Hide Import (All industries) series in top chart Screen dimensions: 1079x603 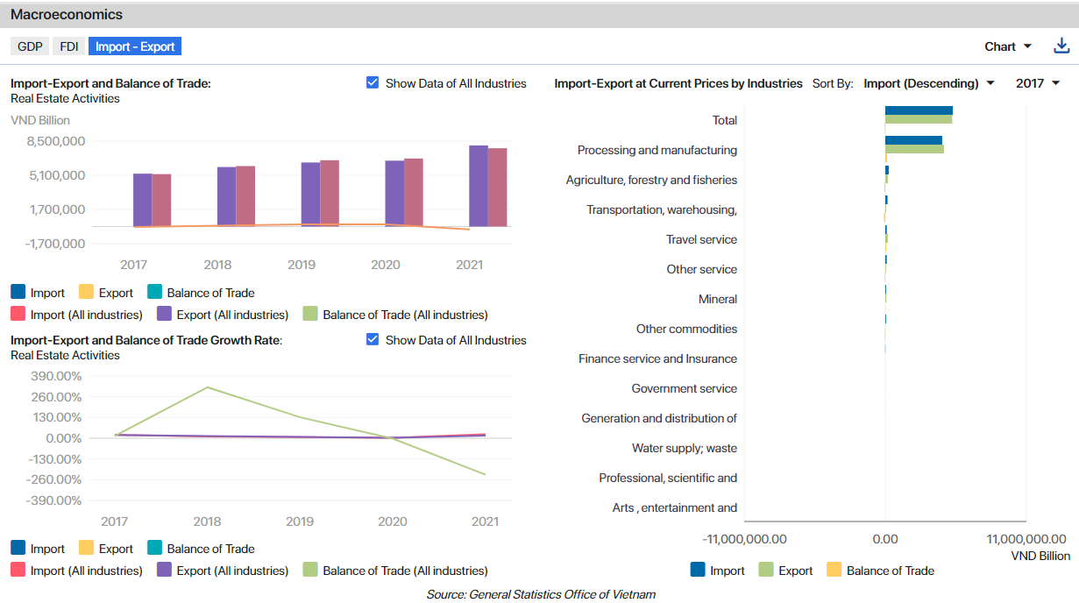point(18,315)
